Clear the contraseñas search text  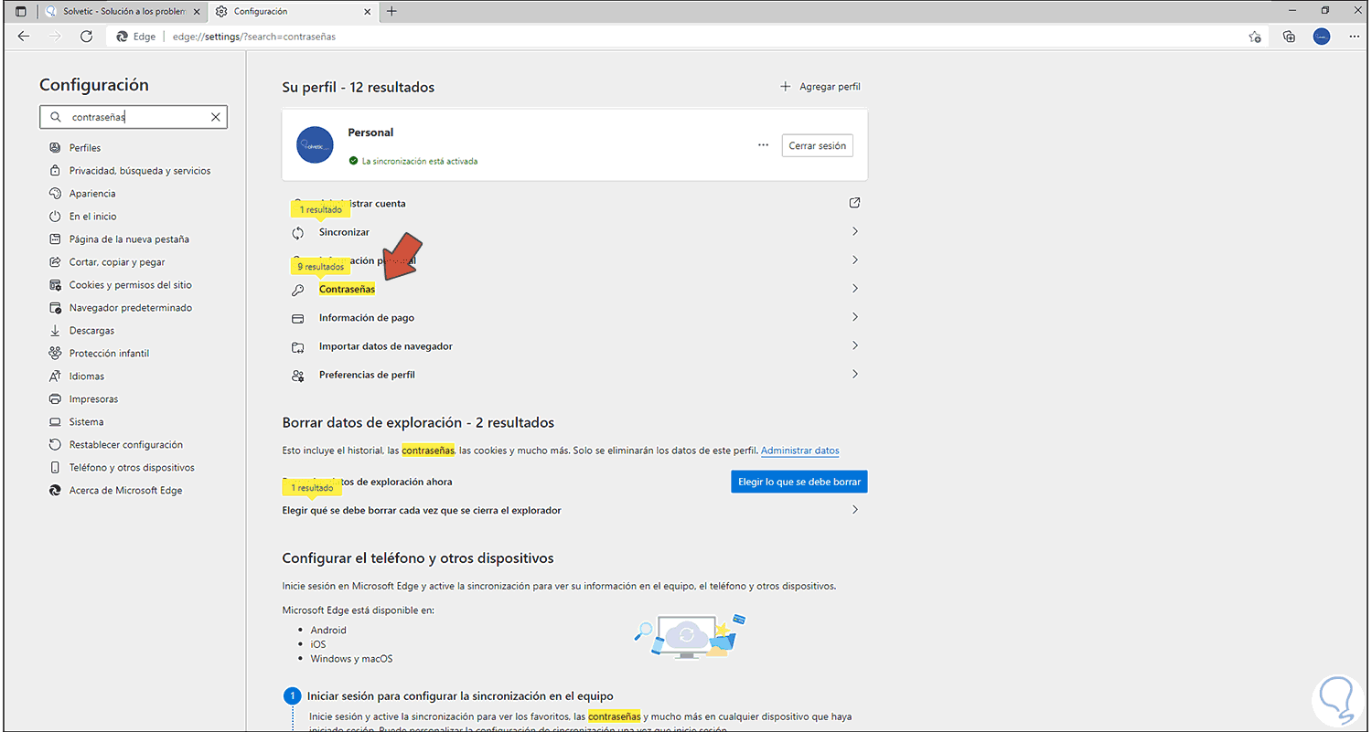point(216,117)
